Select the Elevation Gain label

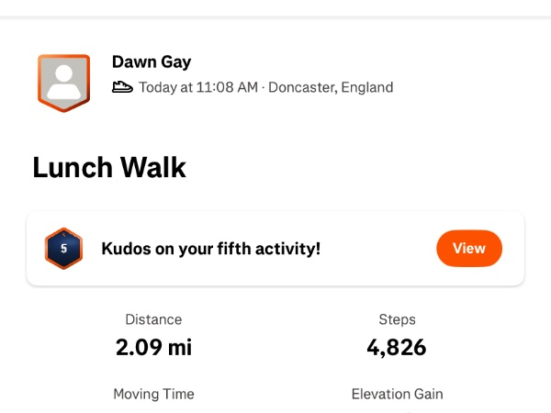tap(397, 394)
